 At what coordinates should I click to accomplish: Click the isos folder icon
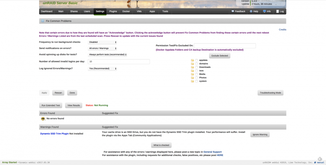tap(192, 71)
